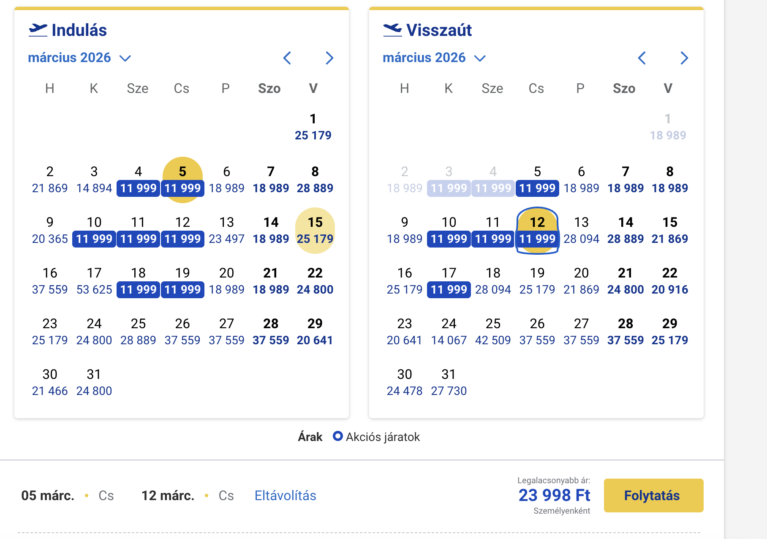Select highlighted March 12 in Visszaút calendar
Viewport: 767px width, 539px height.
point(537,231)
